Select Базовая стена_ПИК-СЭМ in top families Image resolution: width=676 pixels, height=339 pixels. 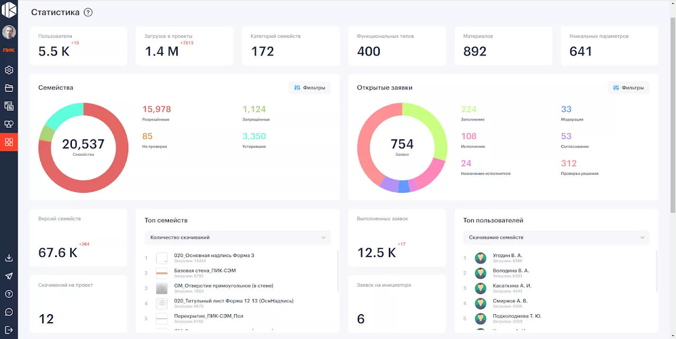205,271
